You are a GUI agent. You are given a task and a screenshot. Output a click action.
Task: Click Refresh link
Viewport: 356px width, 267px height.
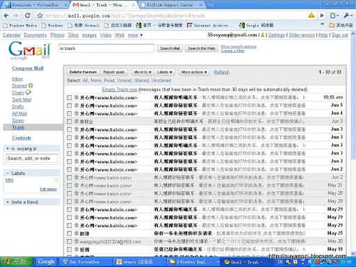tap(222, 72)
